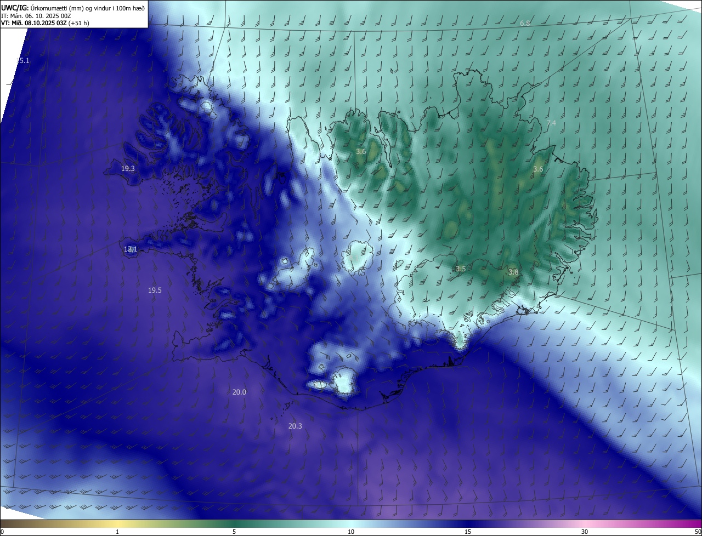Click the 6.8 value on the map
The height and width of the screenshot is (536, 702).
point(525,23)
